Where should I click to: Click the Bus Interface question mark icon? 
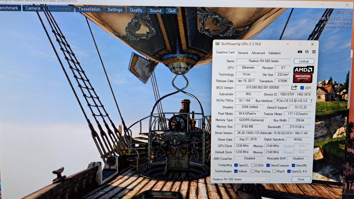tap(311, 101)
